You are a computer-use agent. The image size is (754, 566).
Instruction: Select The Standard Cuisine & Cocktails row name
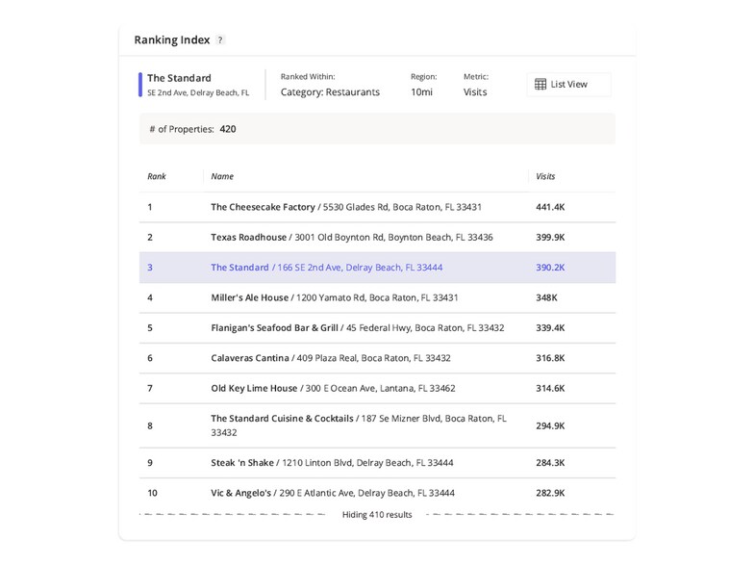pyautogui.click(x=282, y=419)
